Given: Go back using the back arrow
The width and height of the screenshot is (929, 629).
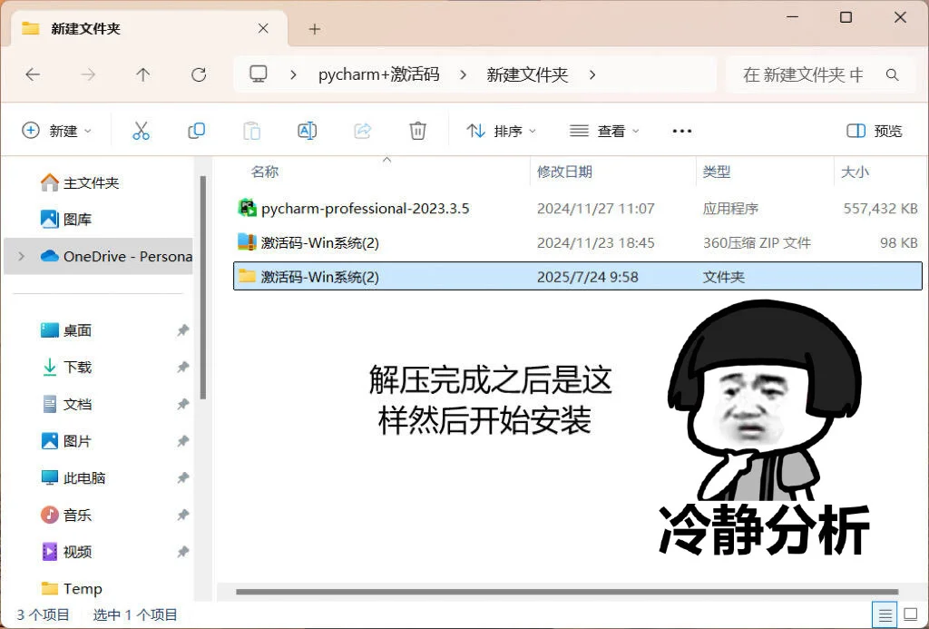Looking at the screenshot, I should 33,74.
